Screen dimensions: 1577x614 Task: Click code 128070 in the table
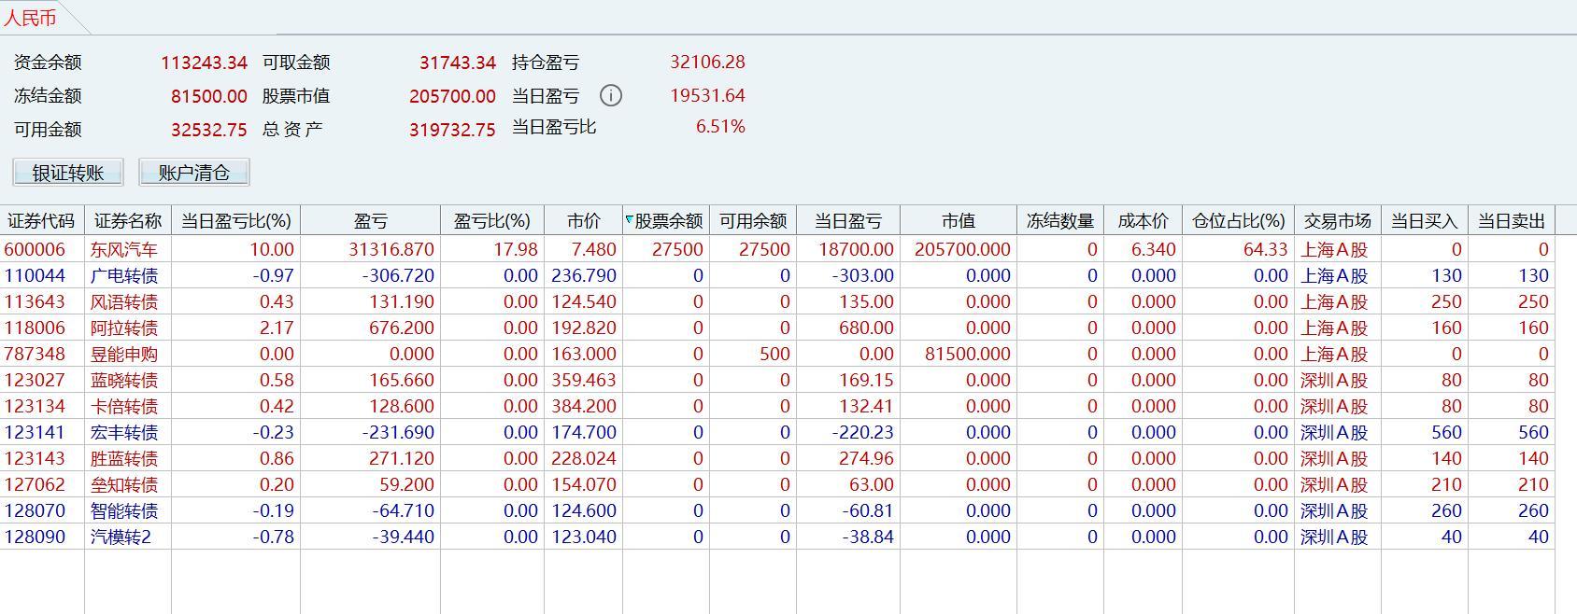click(x=36, y=510)
